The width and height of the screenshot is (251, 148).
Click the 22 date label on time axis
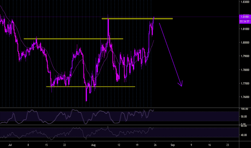point(65,145)
